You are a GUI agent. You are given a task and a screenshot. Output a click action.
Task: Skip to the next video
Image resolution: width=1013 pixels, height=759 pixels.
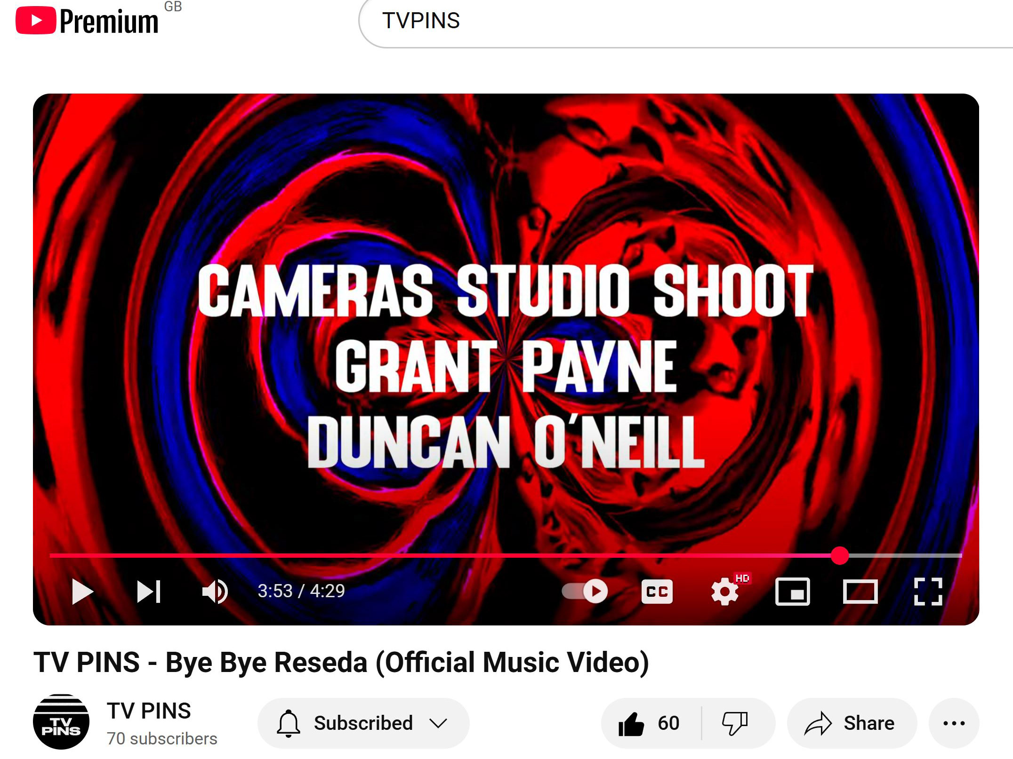coord(148,591)
